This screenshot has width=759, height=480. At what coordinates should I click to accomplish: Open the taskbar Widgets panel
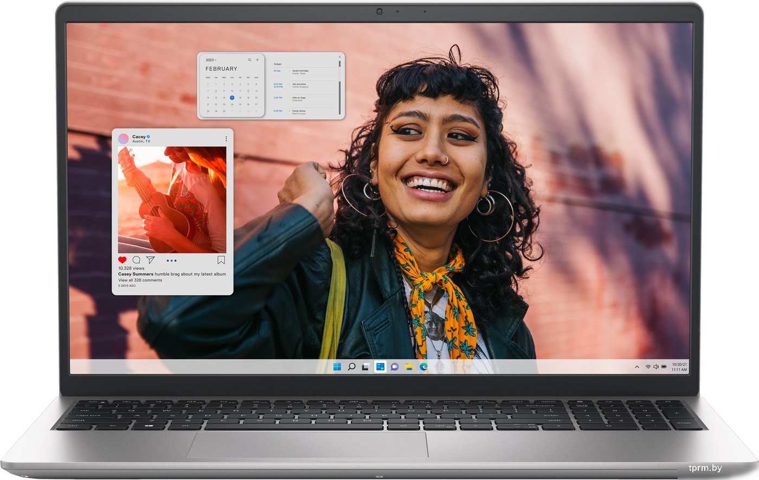point(380,367)
